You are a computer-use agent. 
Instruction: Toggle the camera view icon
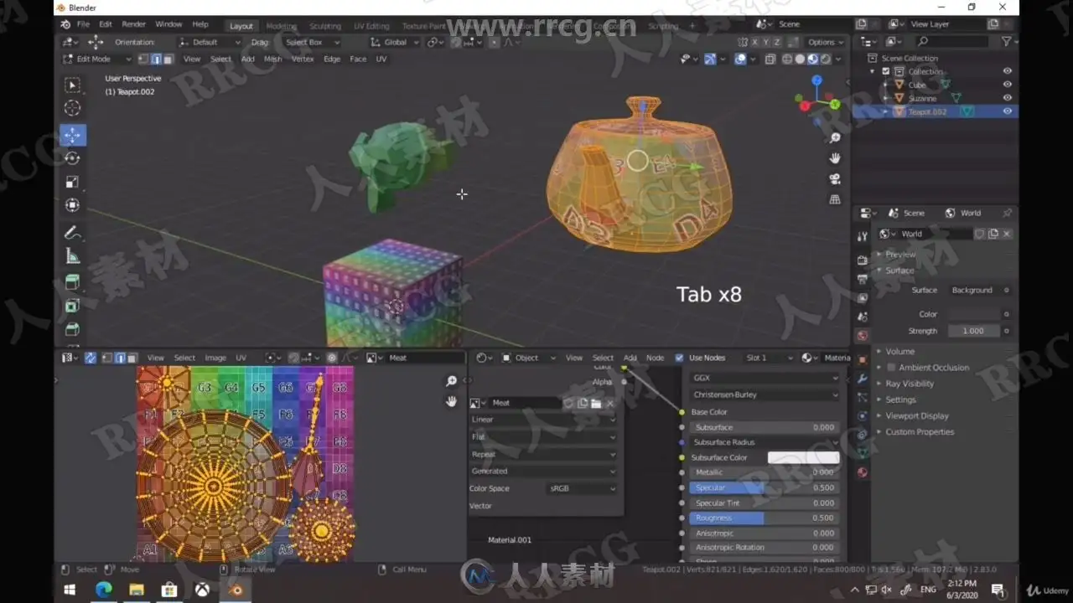(835, 179)
